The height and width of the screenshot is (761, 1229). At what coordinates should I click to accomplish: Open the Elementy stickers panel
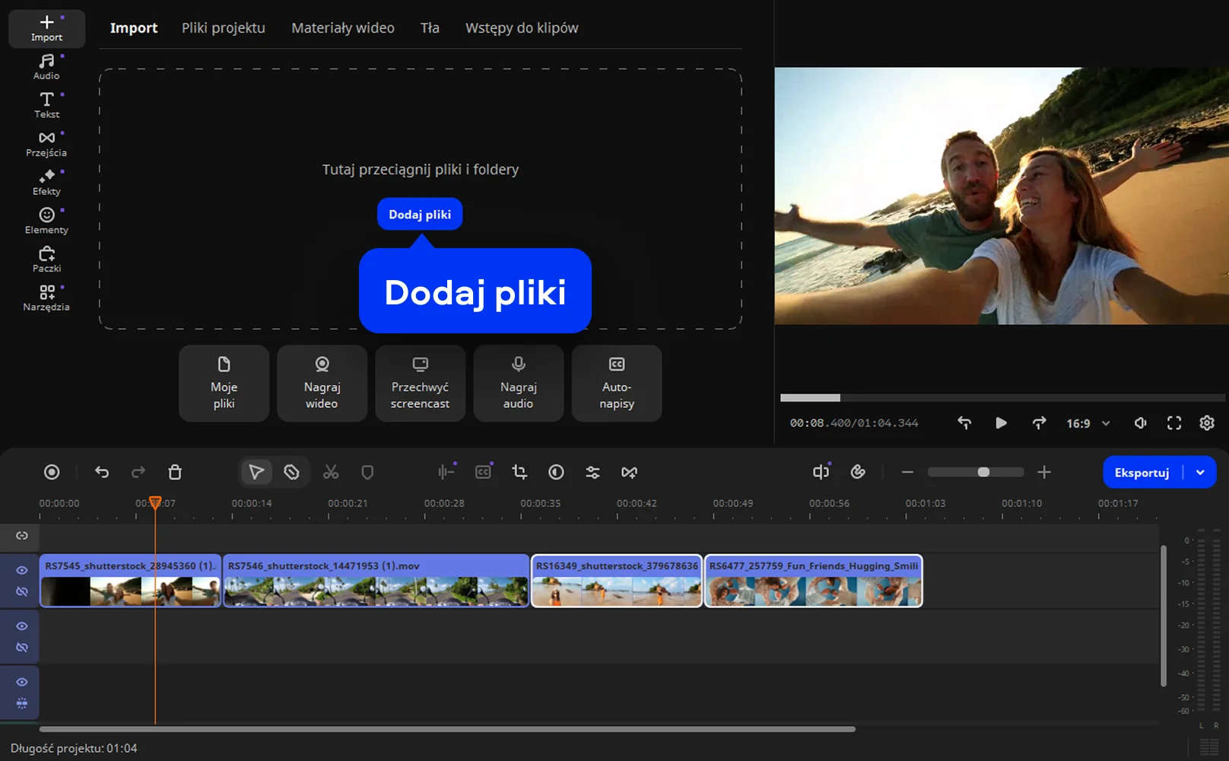(46, 221)
